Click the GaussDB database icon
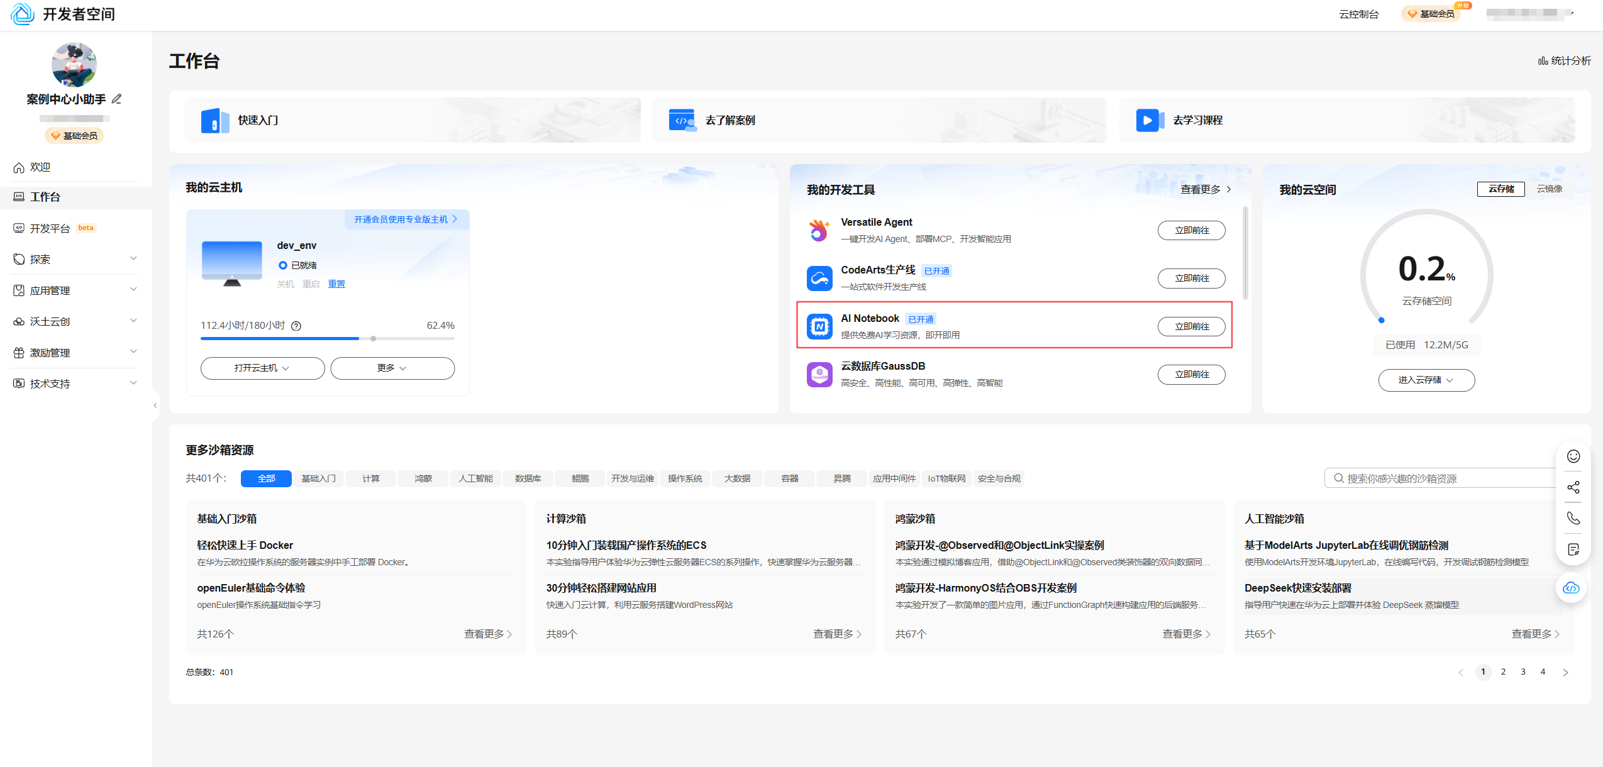The height and width of the screenshot is (767, 1603). [819, 375]
